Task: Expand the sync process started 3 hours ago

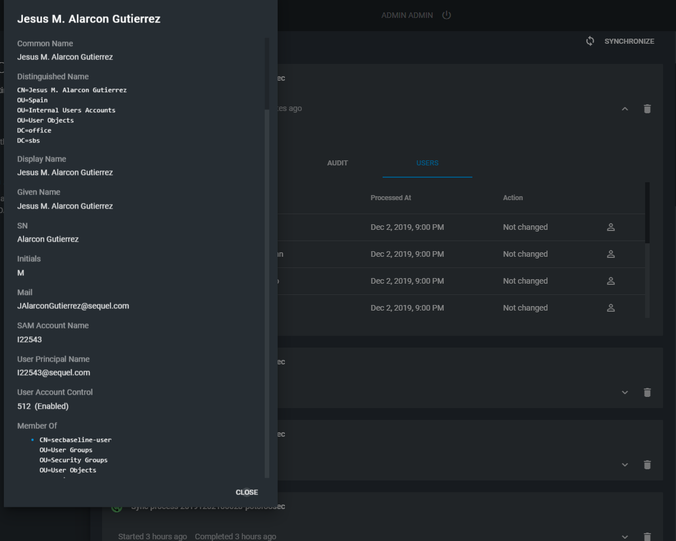Action: pos(625,537)
